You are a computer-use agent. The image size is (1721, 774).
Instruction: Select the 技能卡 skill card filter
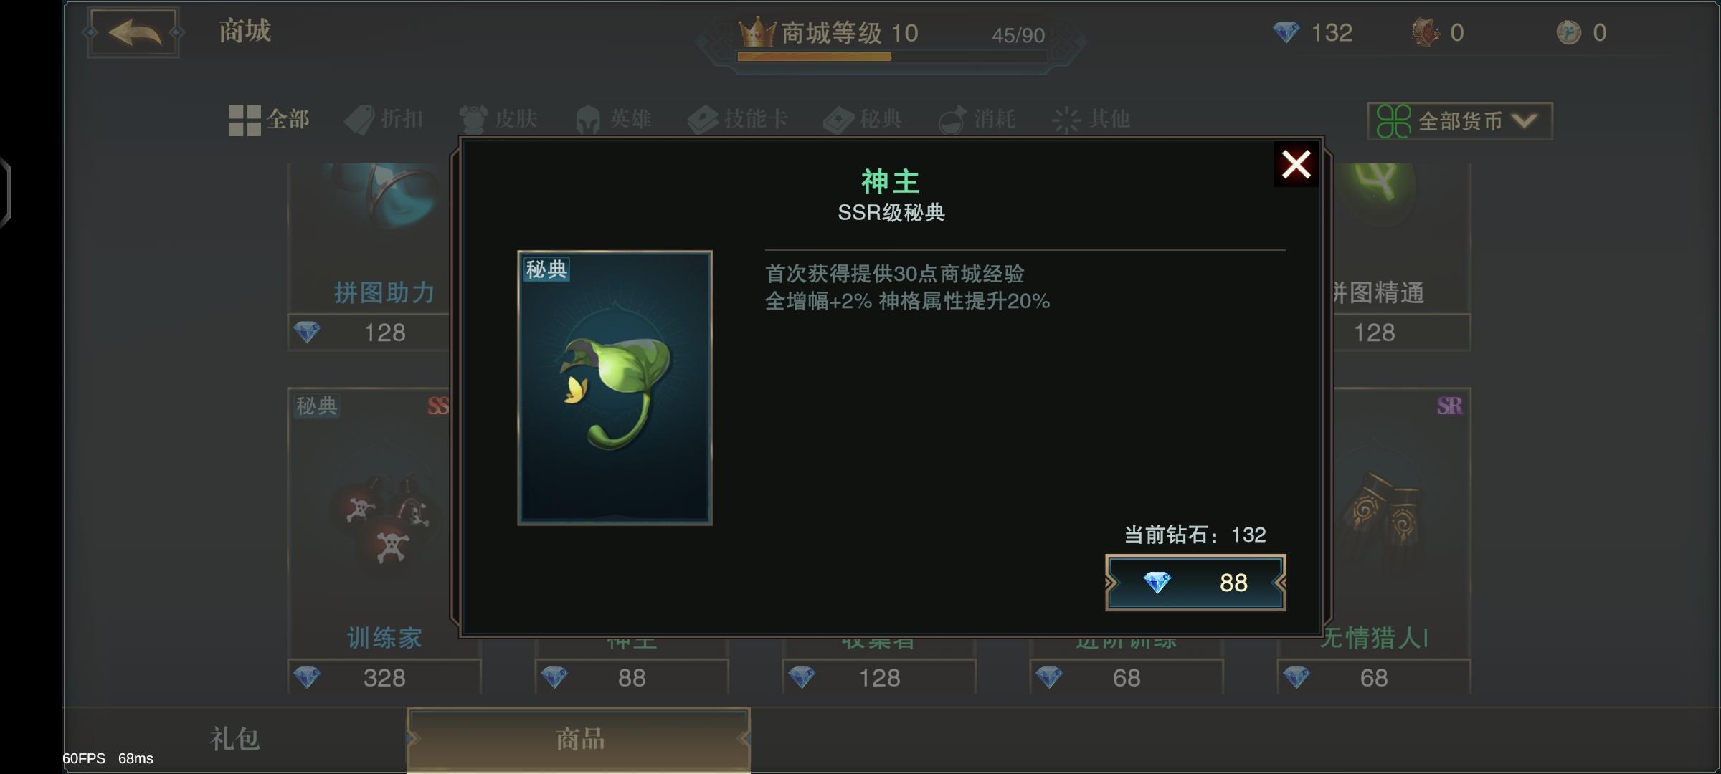tap(738, 119)
